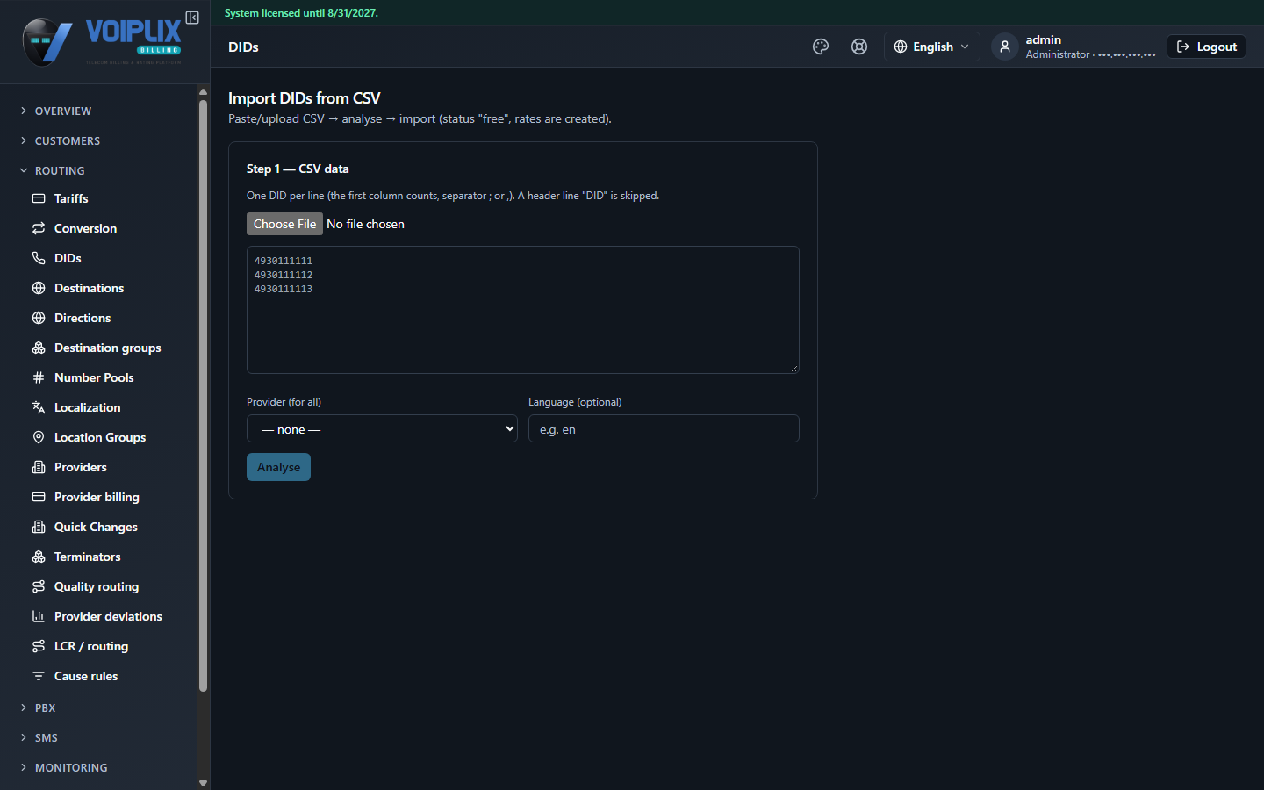Click the sidebar vertical scrollbar
The height and width of the screenshot is (790, 1264).
point(203,395)
